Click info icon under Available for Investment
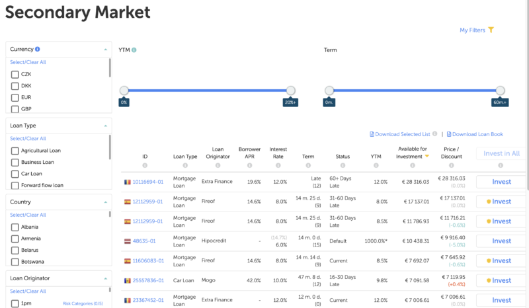 pos(413,165)
